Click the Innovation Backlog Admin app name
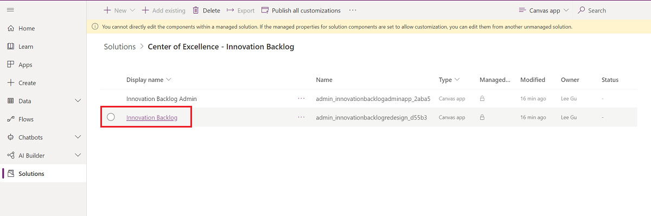 pos(162,99)
